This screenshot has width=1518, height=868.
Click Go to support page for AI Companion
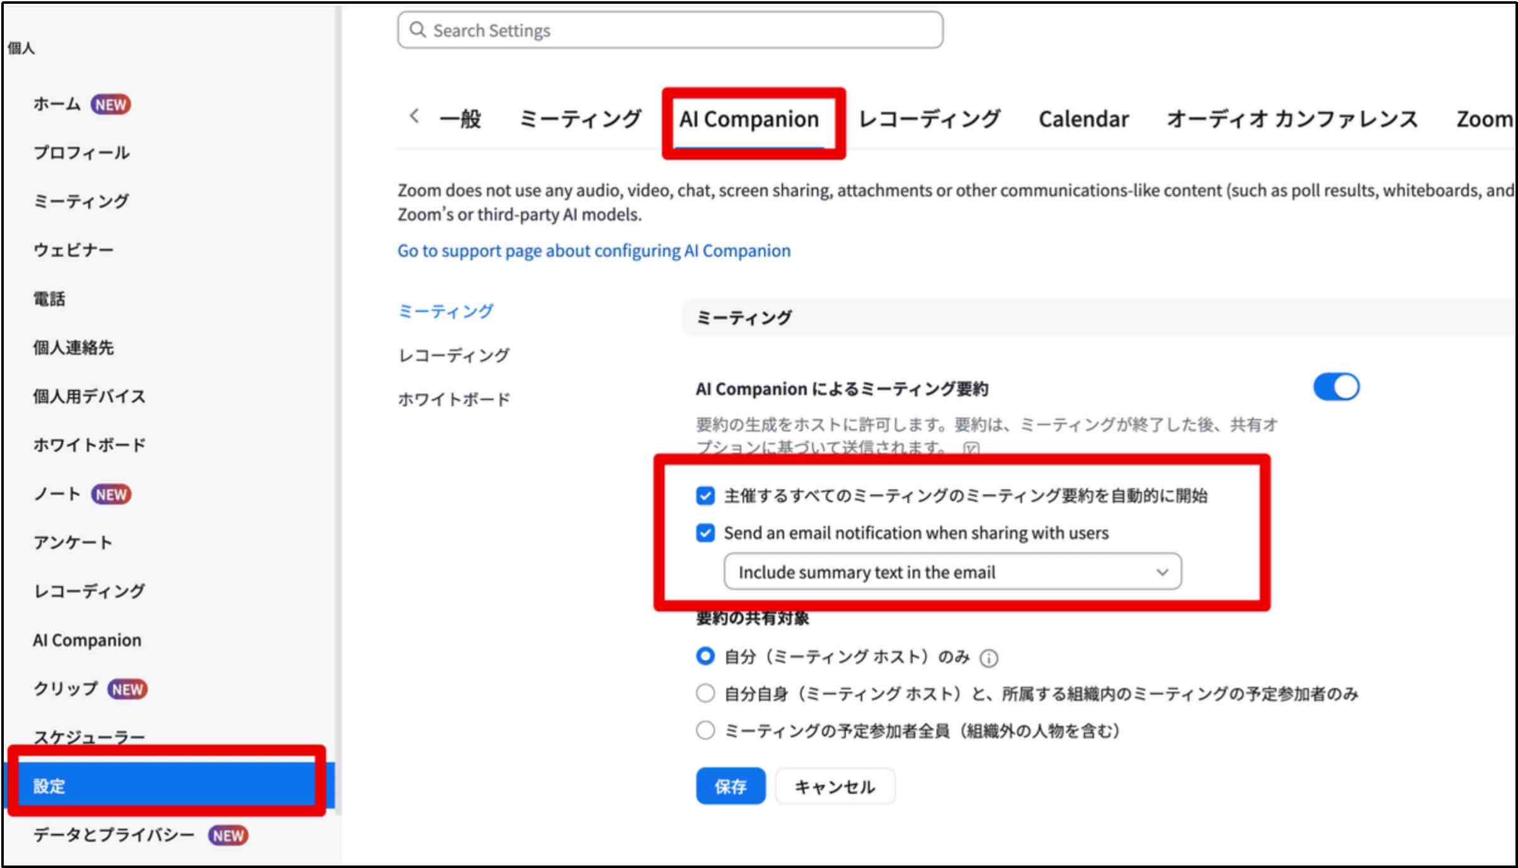(x=595, y=250)
